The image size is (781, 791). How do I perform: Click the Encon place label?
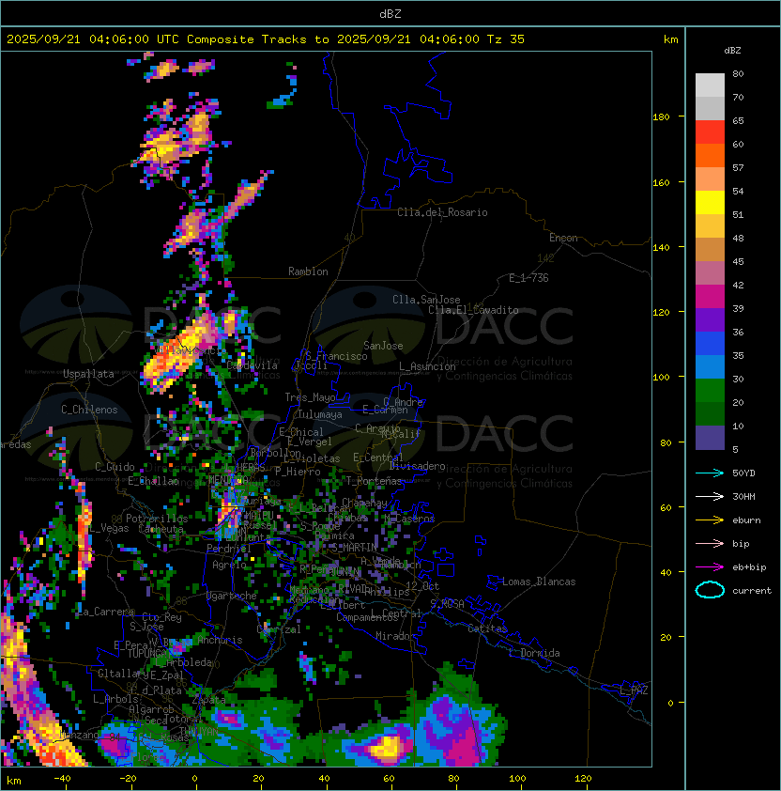563,238
